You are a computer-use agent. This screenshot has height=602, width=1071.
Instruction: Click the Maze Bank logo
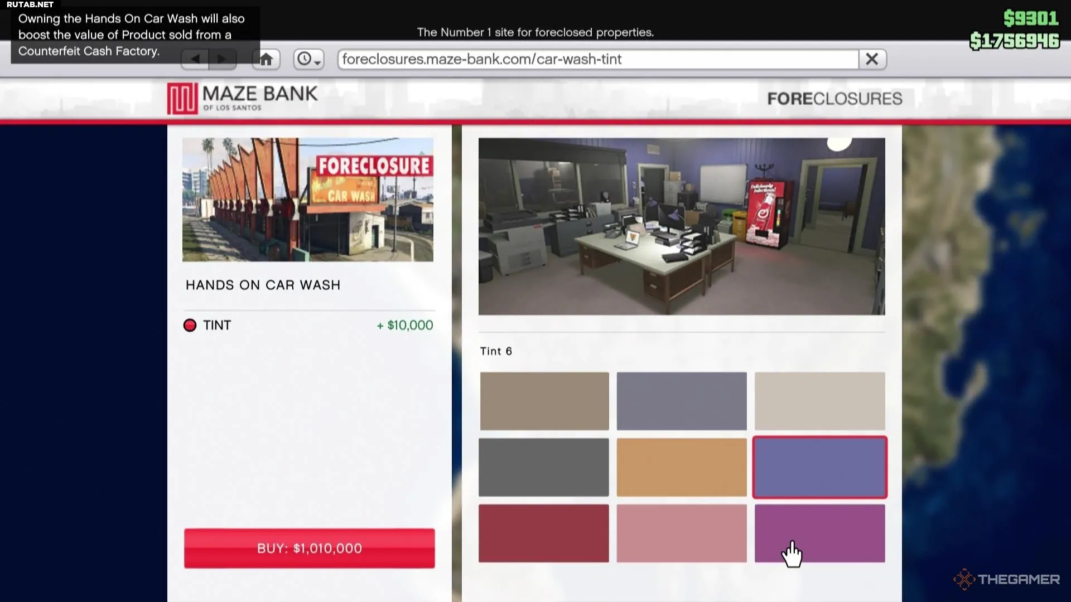243,98
